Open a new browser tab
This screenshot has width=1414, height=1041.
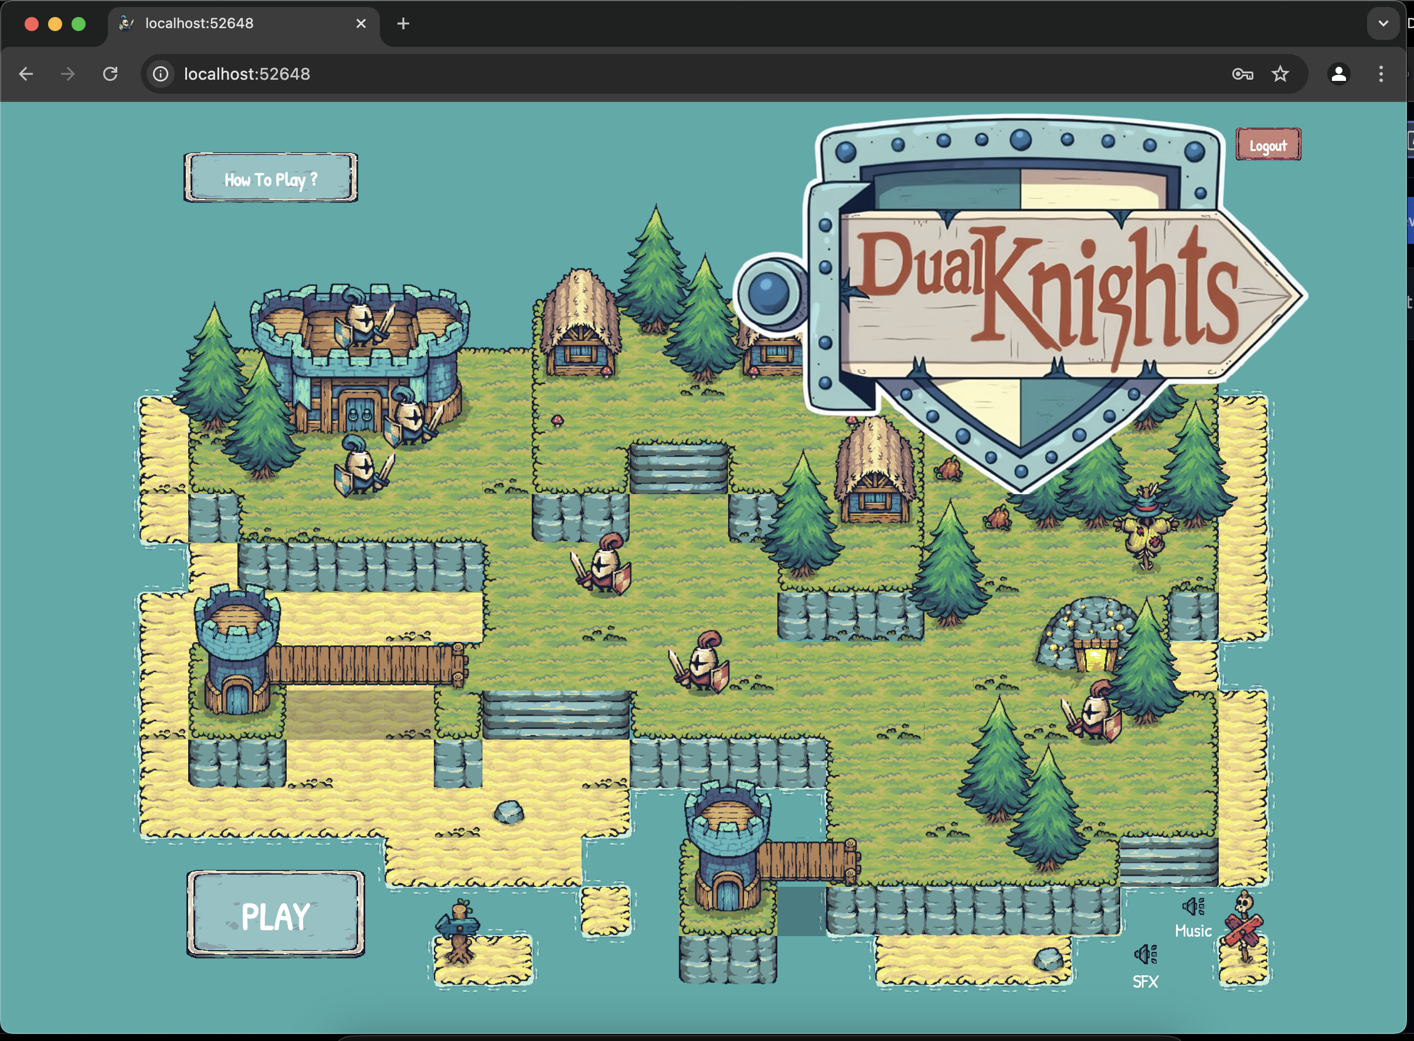403,24
